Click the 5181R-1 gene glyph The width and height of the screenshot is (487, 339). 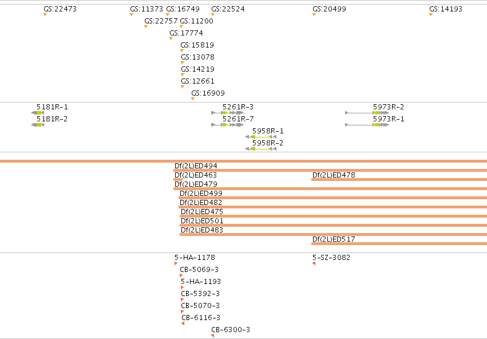38,113
